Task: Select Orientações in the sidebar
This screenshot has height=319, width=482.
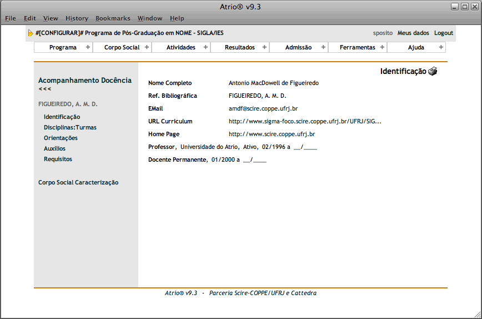Action: 61,138
